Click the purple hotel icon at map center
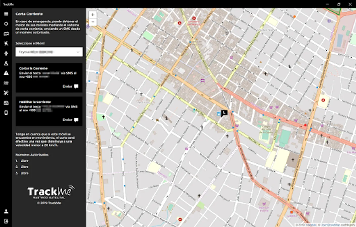Image resolution: width=356 pixels, height=227 pixels. 203,81
